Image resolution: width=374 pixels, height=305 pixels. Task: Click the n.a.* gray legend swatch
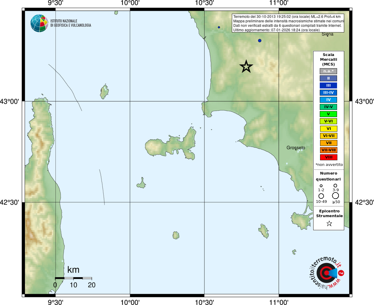[328, 71]
